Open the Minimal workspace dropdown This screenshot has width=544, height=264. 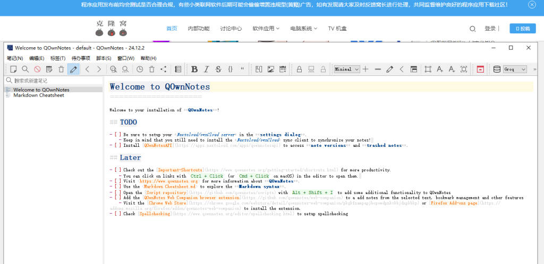click(x=347, y=69)
